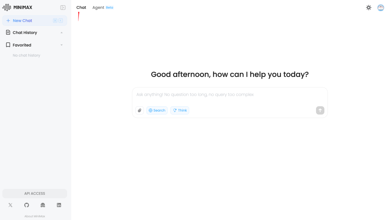Expand the Favorited section arrow
Image resolution: width=387 pixels, height=220 pixels.
click(62, 45)
